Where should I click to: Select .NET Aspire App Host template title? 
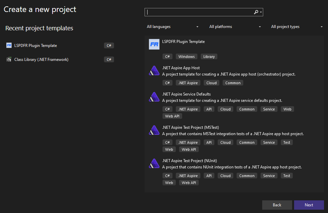tap(181, 68)
